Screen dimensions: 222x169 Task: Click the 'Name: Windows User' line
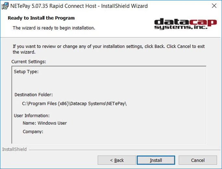click(45, 123)
